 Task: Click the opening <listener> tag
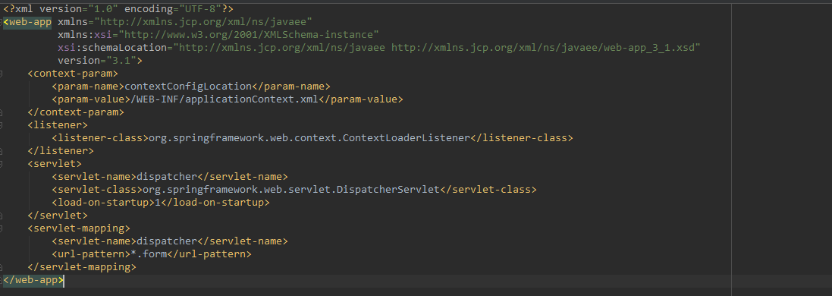58,125
